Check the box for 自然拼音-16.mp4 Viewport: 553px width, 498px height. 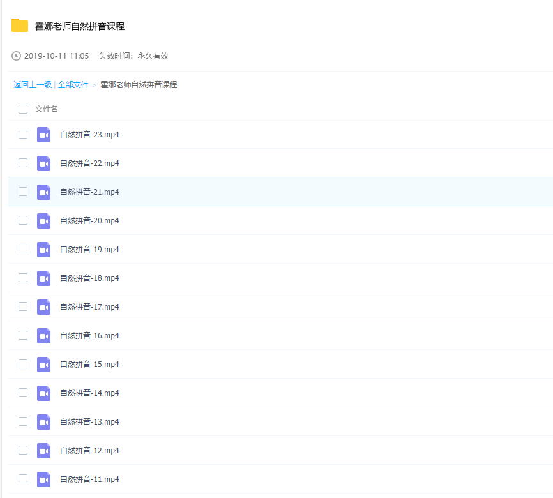click(23, 335)
